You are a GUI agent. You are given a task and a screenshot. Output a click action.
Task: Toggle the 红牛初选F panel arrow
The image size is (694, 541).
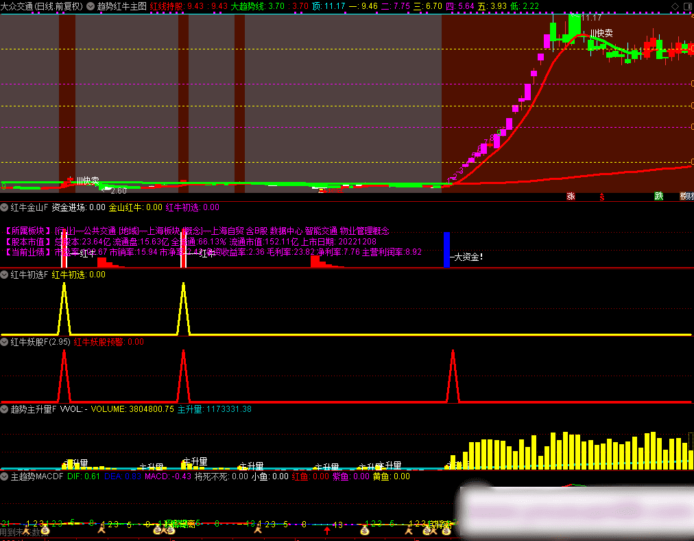tap(5, 275)
